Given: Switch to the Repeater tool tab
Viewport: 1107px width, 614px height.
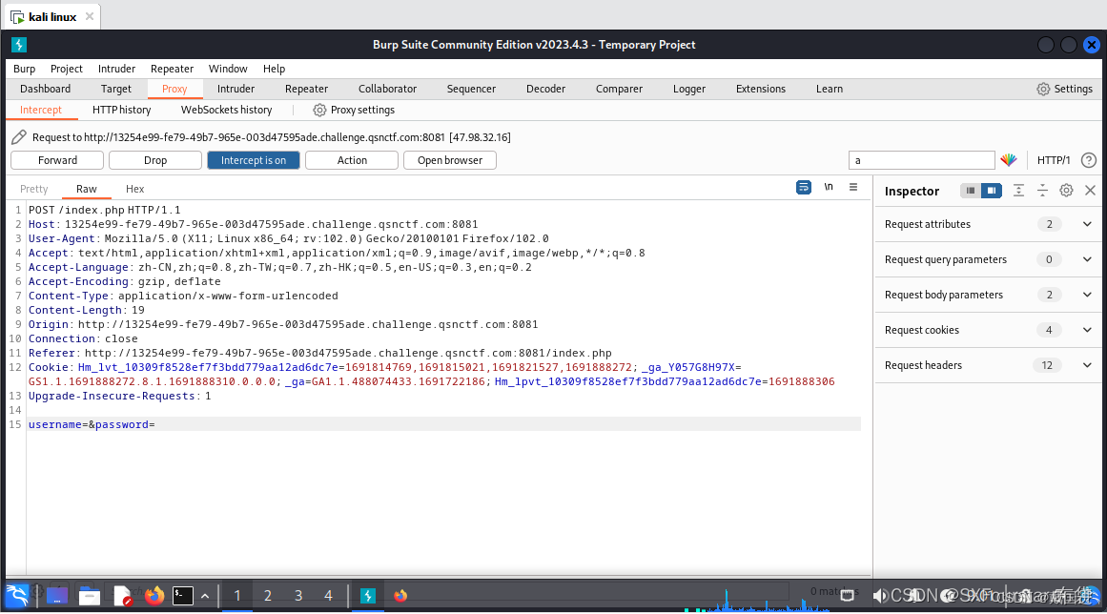Looking at the screenshot, I should [x=306, y=89].
